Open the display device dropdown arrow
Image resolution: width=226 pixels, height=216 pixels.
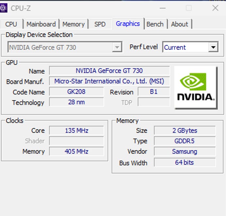[x=117, y=47]
